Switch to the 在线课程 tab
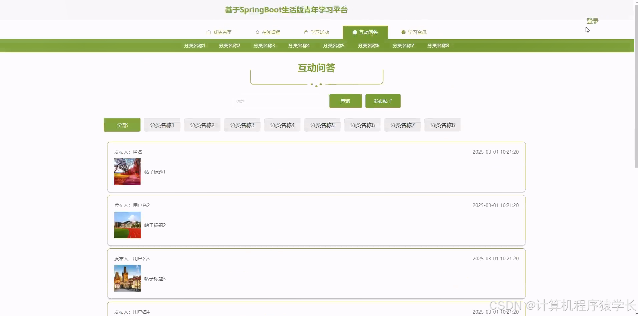 (x=271, y=32)
